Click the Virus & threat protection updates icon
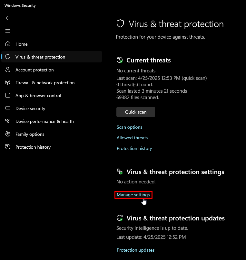246x260 pixels. point(119,218)
